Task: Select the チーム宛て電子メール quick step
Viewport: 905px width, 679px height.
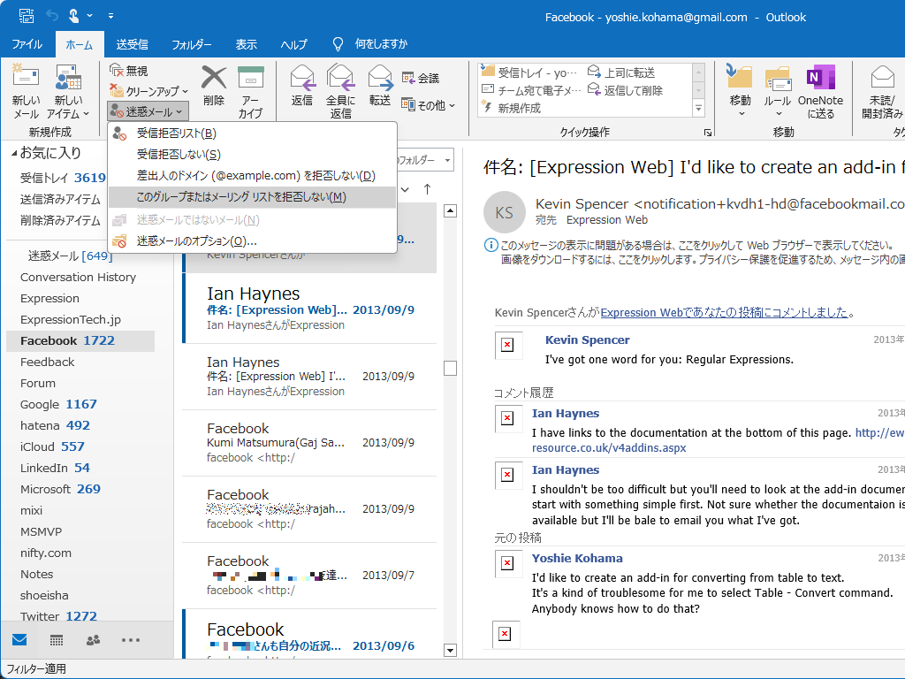Action: click(x=531, y=90)
